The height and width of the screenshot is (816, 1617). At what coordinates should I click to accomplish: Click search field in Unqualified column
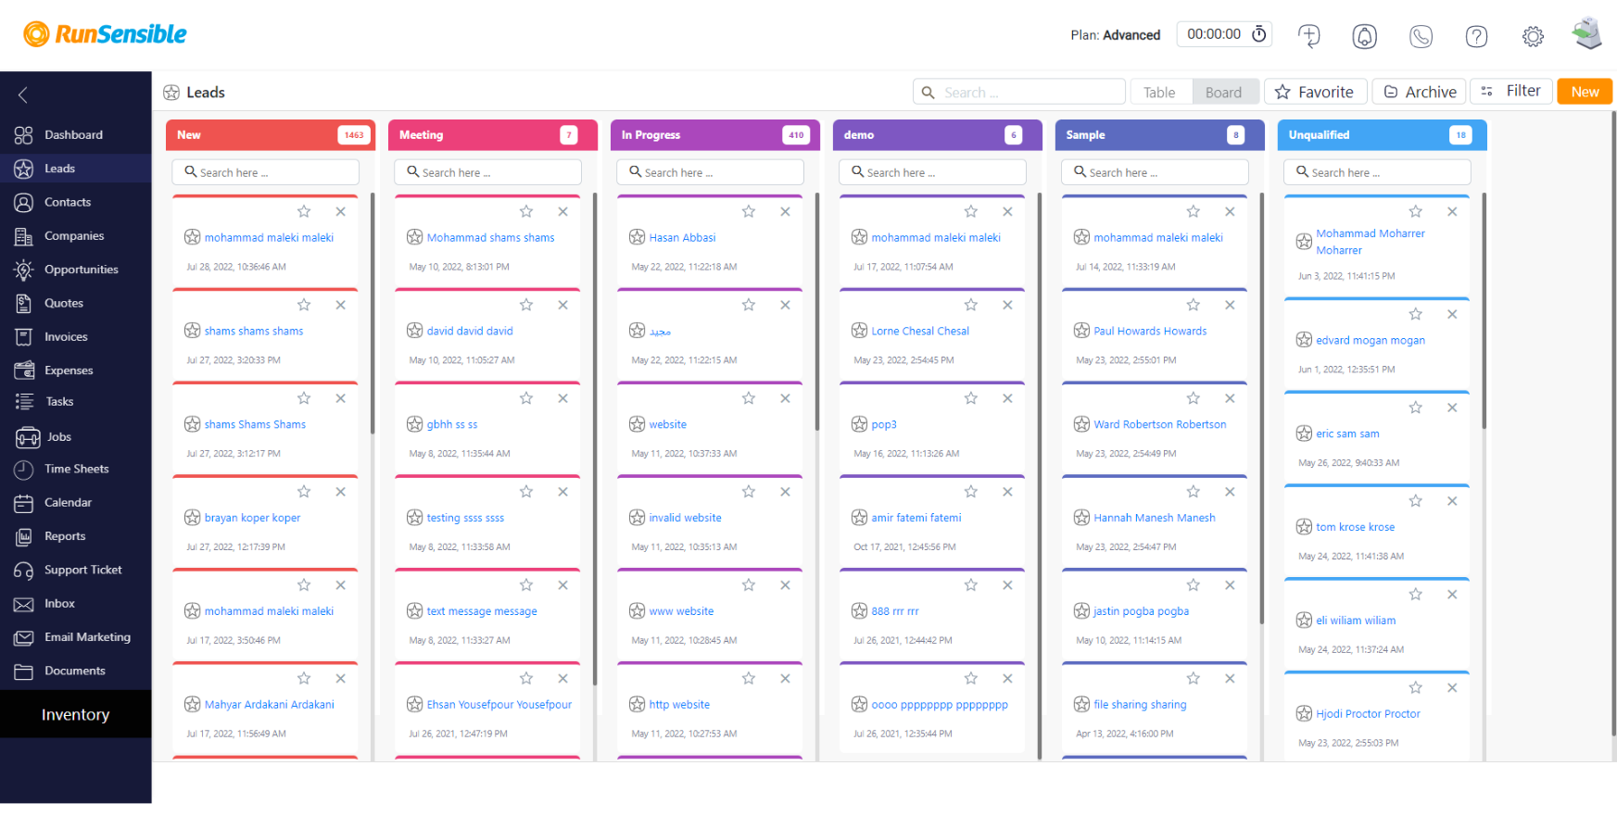pyautogui.click(x=1377, y=172)
